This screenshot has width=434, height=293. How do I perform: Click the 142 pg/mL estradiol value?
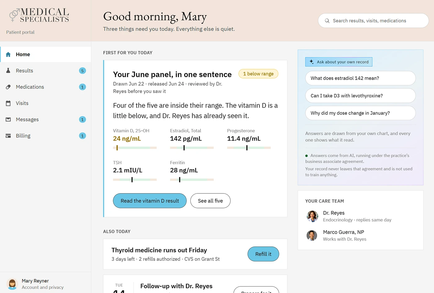pos(186,139)
